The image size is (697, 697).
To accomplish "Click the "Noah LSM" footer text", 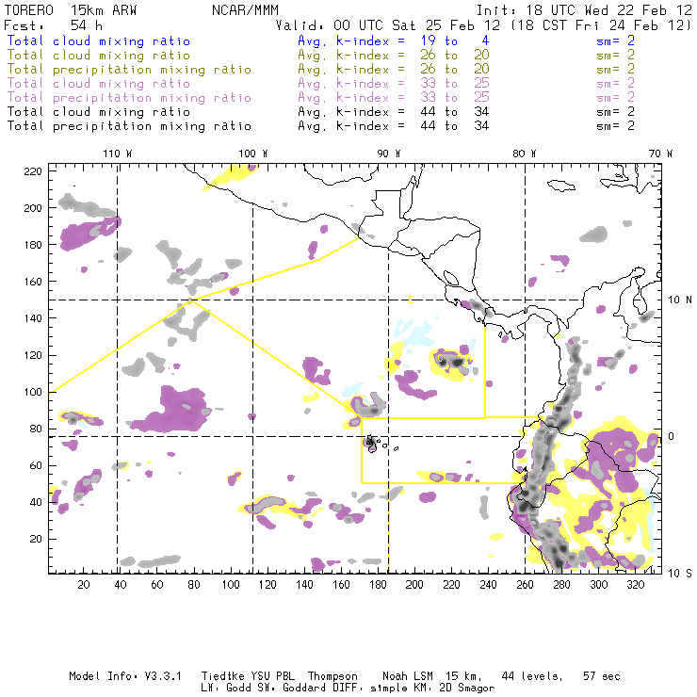I will point(408,676).
